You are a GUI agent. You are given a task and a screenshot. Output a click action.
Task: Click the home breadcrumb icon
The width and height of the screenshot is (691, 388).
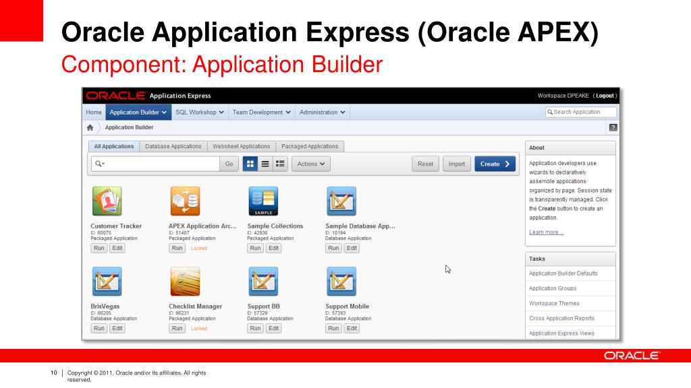[x=90, y=127]
